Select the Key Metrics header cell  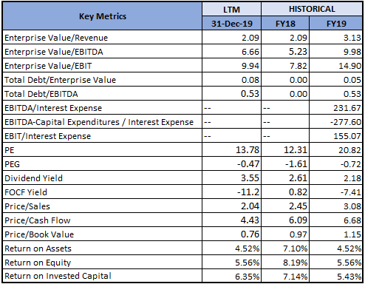coord(103,16)
